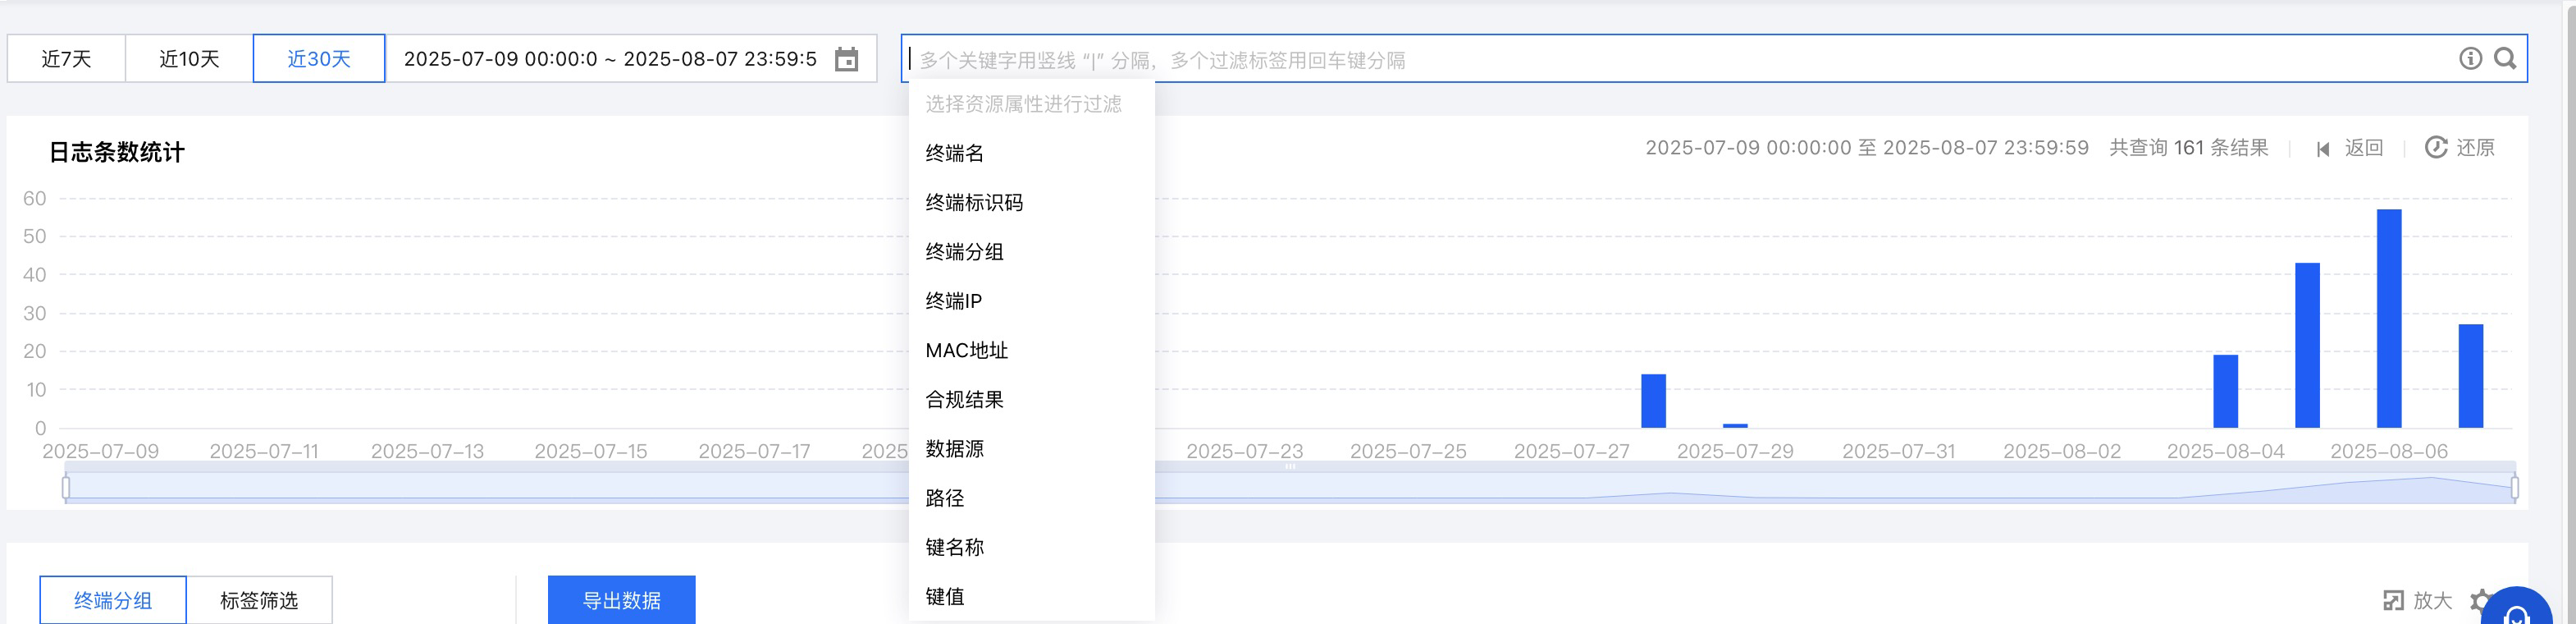Click the info icon in search box
Image resolution: width=2576 pixels, height=624 pixels.
coord(2470,58)
